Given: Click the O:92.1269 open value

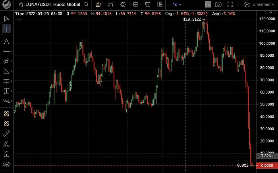Looking at the screenshot, I should 77,14.
